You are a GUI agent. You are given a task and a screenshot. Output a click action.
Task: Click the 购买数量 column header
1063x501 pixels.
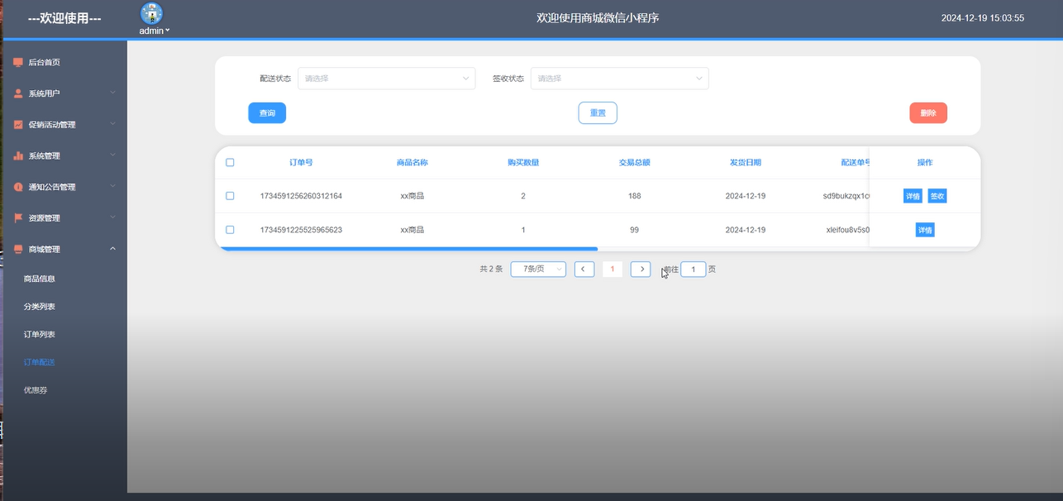point(523,162)
